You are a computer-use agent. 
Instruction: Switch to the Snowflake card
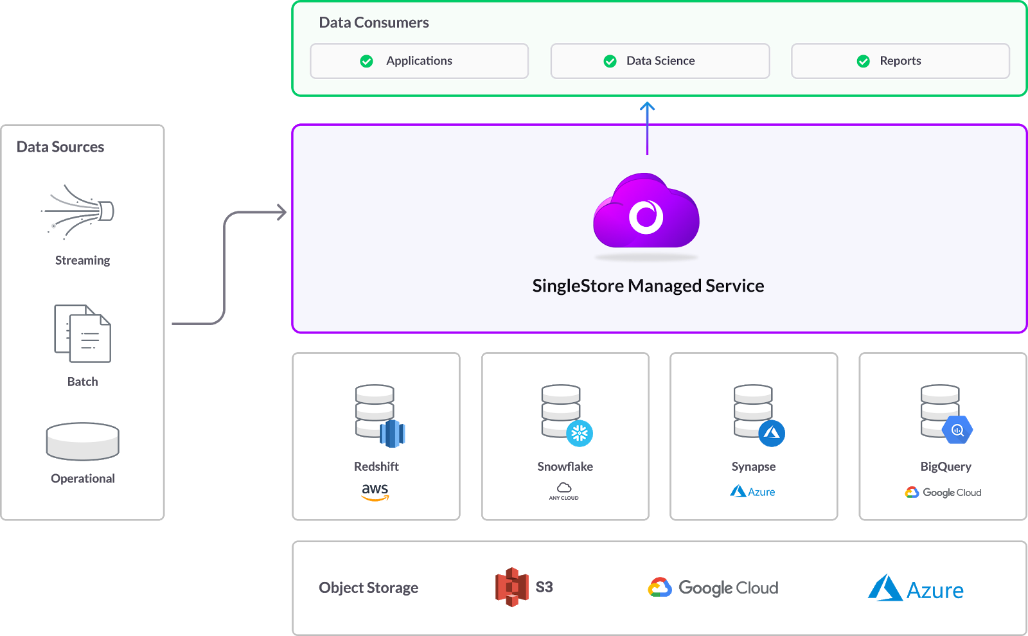(564, 437)
